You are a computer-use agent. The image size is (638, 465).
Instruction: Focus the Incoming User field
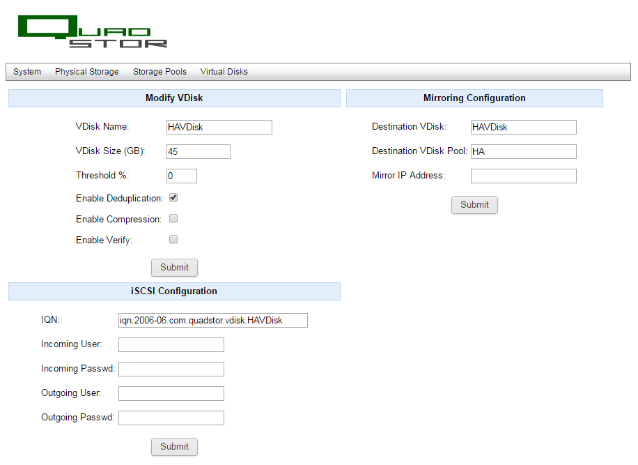pyautogui.click(x=171, y=344)
